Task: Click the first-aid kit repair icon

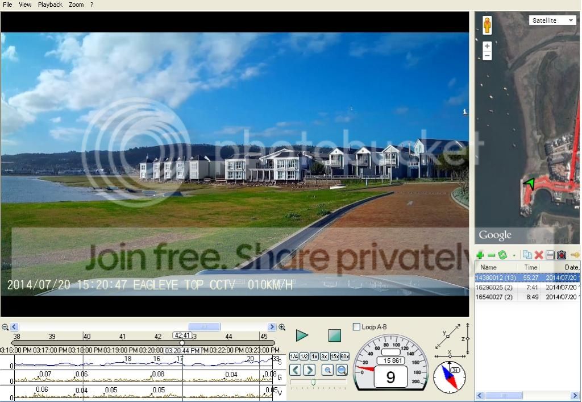Action: (562, 255)
